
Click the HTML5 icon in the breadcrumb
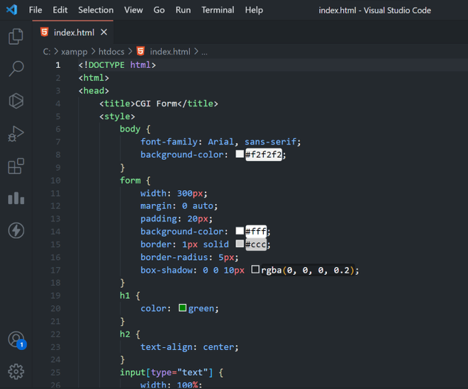(140, 51)
